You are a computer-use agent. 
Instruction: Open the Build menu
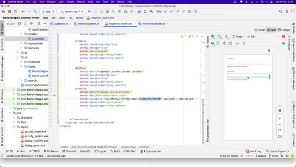(x=91, y=2)
